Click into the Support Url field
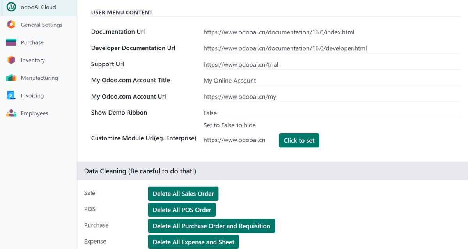 click(331, 65)
